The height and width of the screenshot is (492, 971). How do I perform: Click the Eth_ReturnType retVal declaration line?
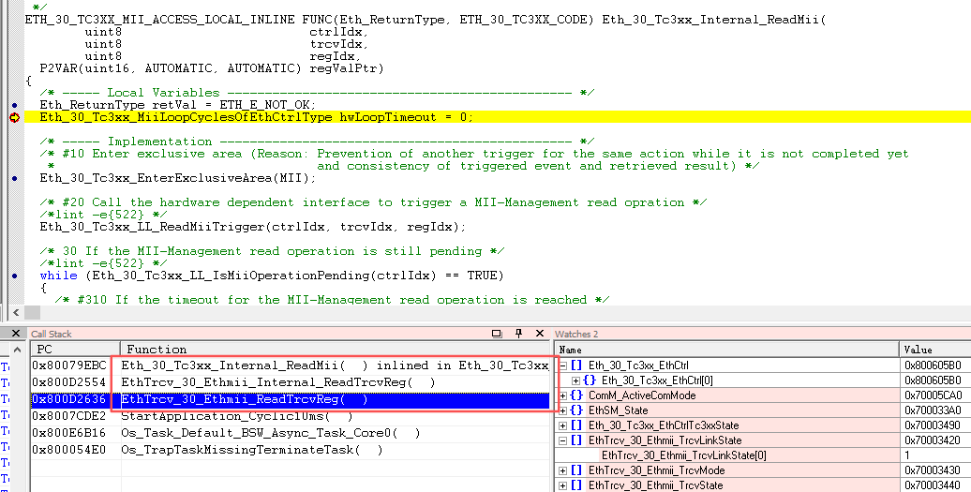[x=178, y=105]
